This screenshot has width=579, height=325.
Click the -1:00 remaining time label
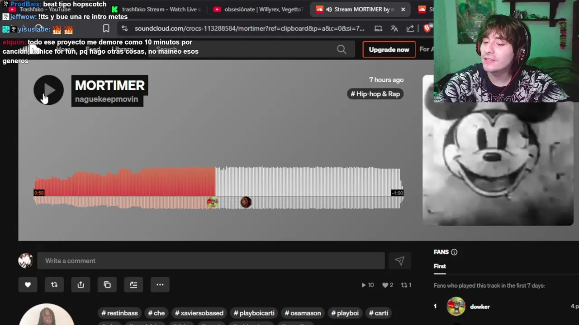click(397, 193)
